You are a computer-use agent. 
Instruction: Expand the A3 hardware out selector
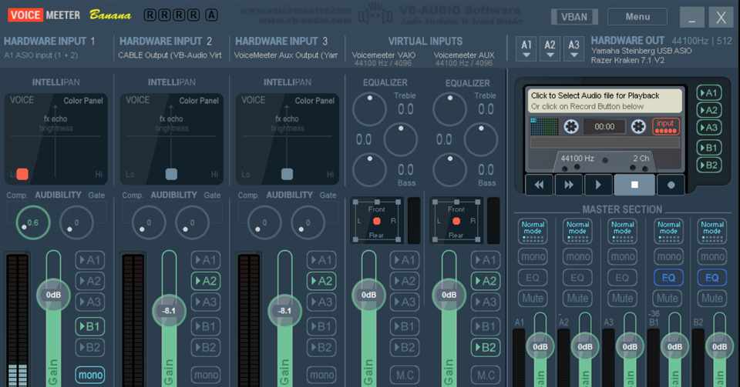pos(573,48)
